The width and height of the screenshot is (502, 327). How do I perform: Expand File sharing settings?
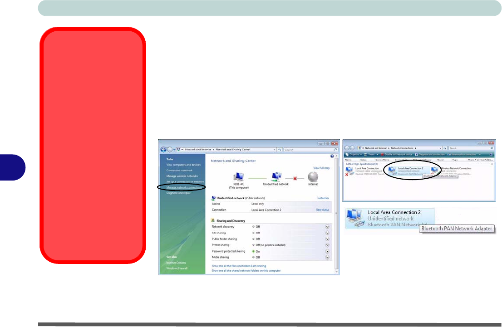point(327,233)
